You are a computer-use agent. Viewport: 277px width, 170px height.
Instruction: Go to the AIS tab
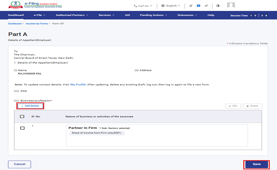tap(127, 15)
